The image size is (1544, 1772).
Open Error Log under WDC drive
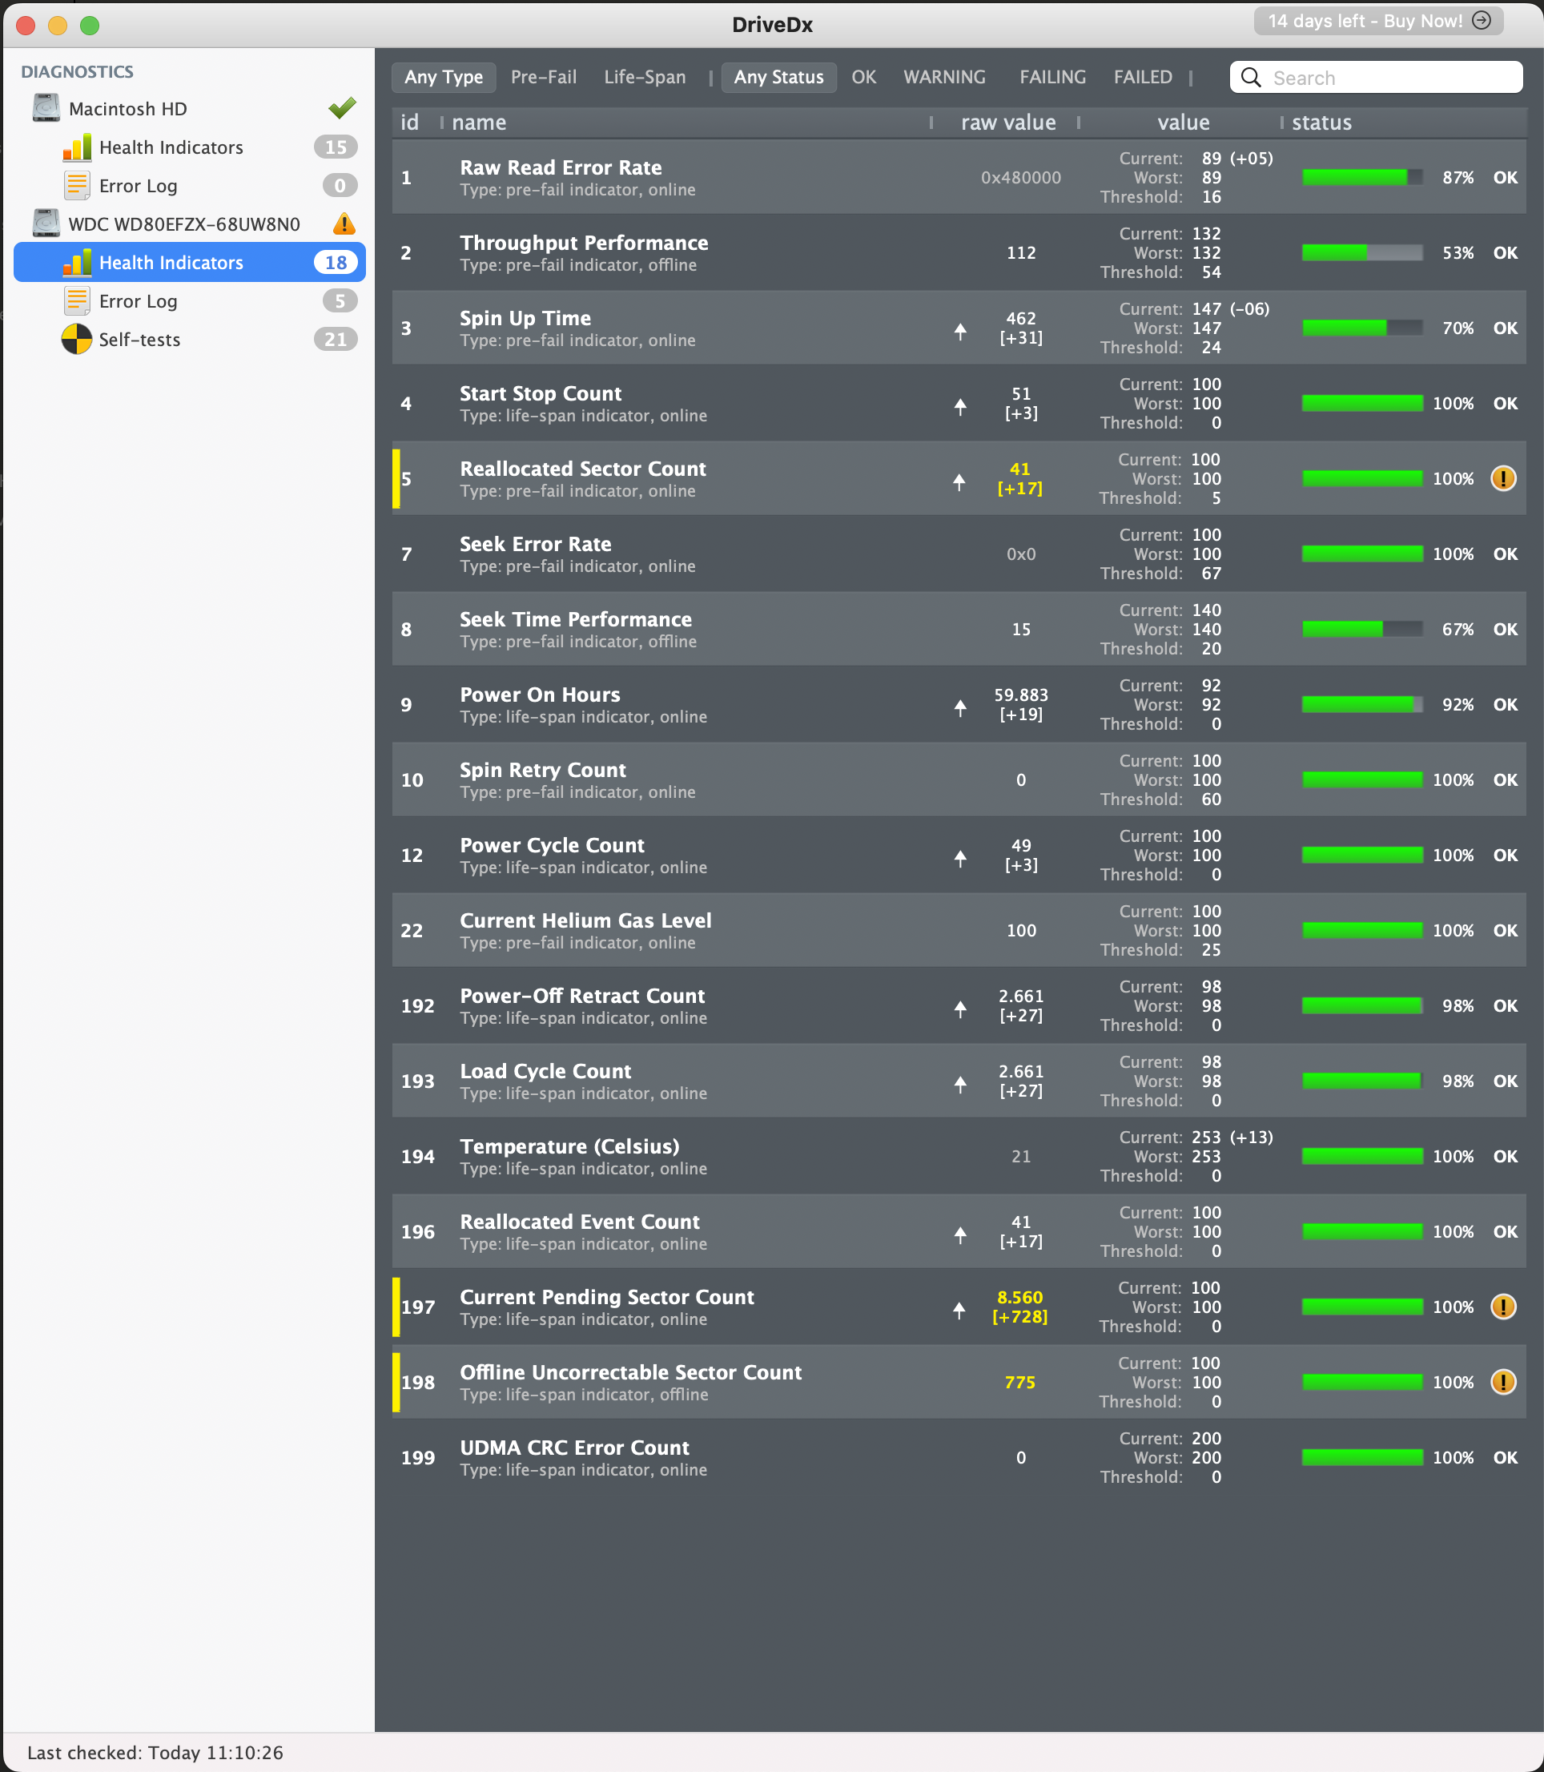pos(138,300)
